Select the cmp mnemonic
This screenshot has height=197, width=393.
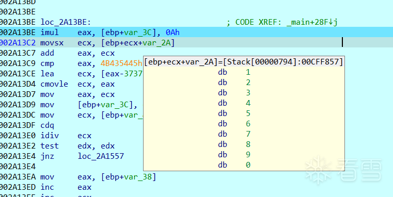(x=47, y=63)
